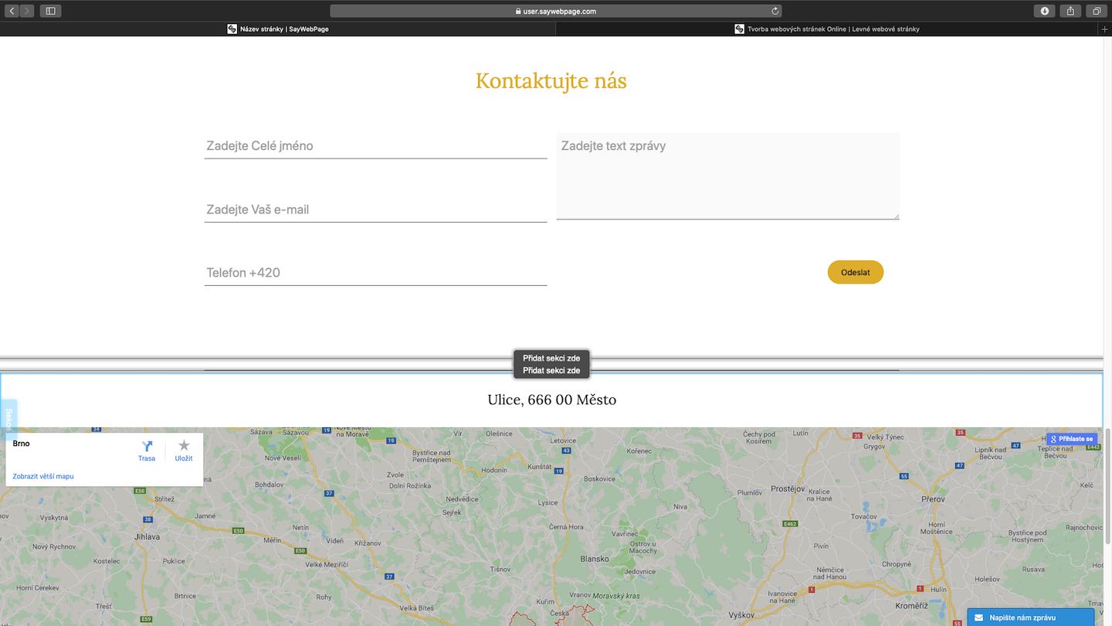Click the Kontaktujte nás heading
1112x626 pixels.
(551, 80)
